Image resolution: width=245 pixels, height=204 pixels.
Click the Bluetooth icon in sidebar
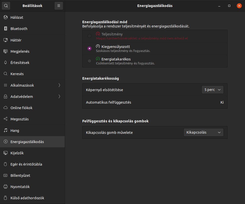point(5,28)
